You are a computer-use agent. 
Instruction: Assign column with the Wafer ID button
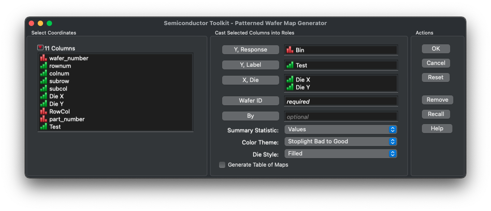tap(250, 101)
